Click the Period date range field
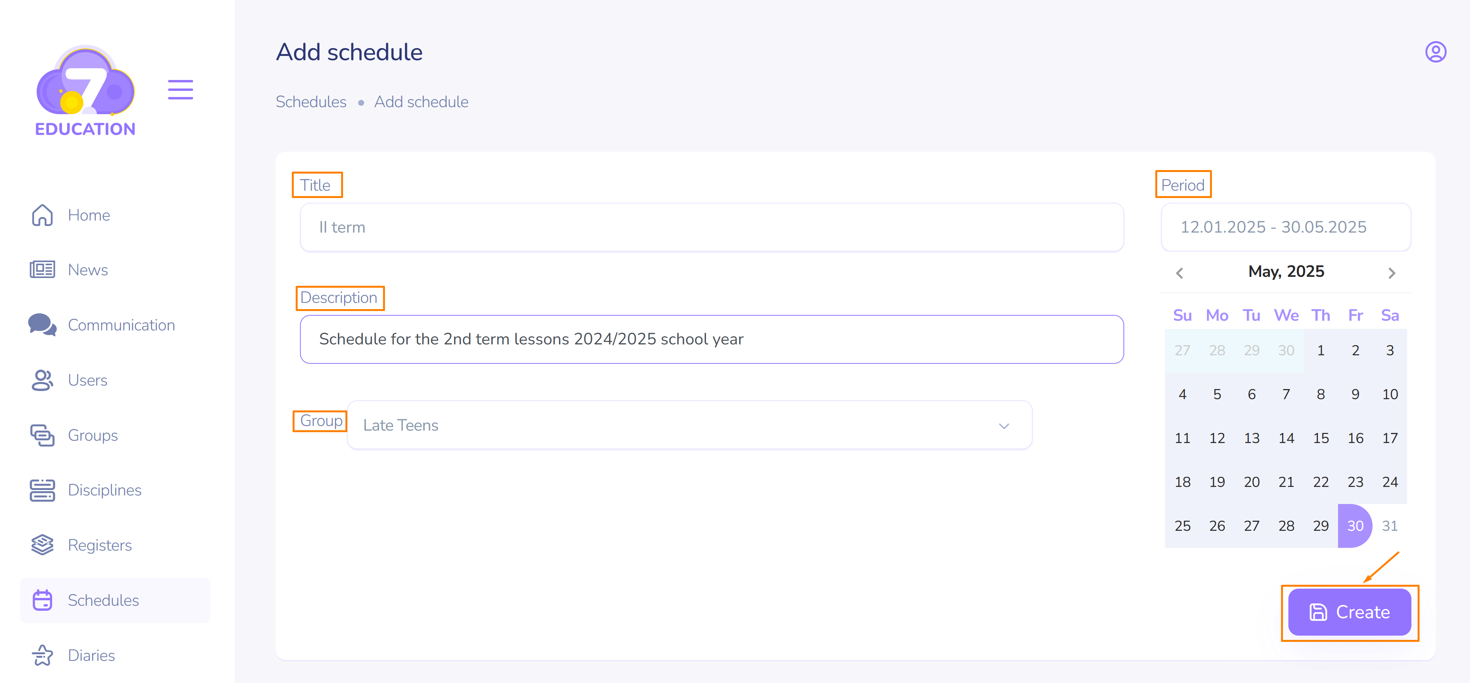 1285,227
